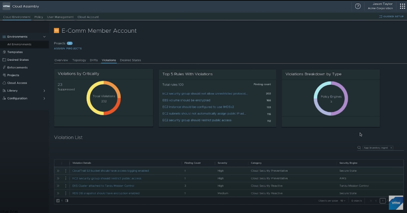This screenshot has width=407, height=213.
Task: Go to first page of violation list
Action: pos(371,201)
